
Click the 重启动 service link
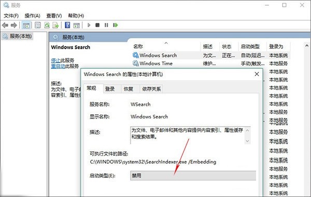pyautogui.click(x=58, y=66)
